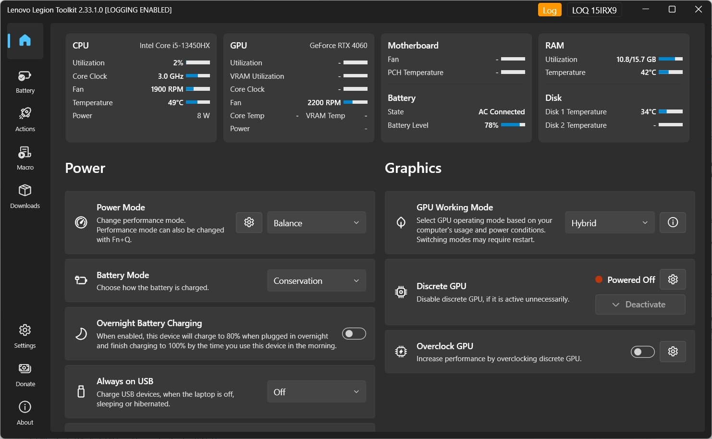Open the Macro page
The width and height of the screenshot is (712, 439).
pyautogui.click(x=25, y=158)
